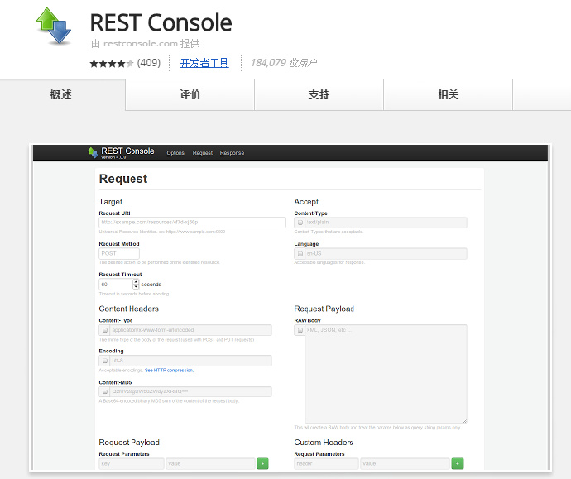
Task: Click the value field beside the key field
Action: (210, 464)
